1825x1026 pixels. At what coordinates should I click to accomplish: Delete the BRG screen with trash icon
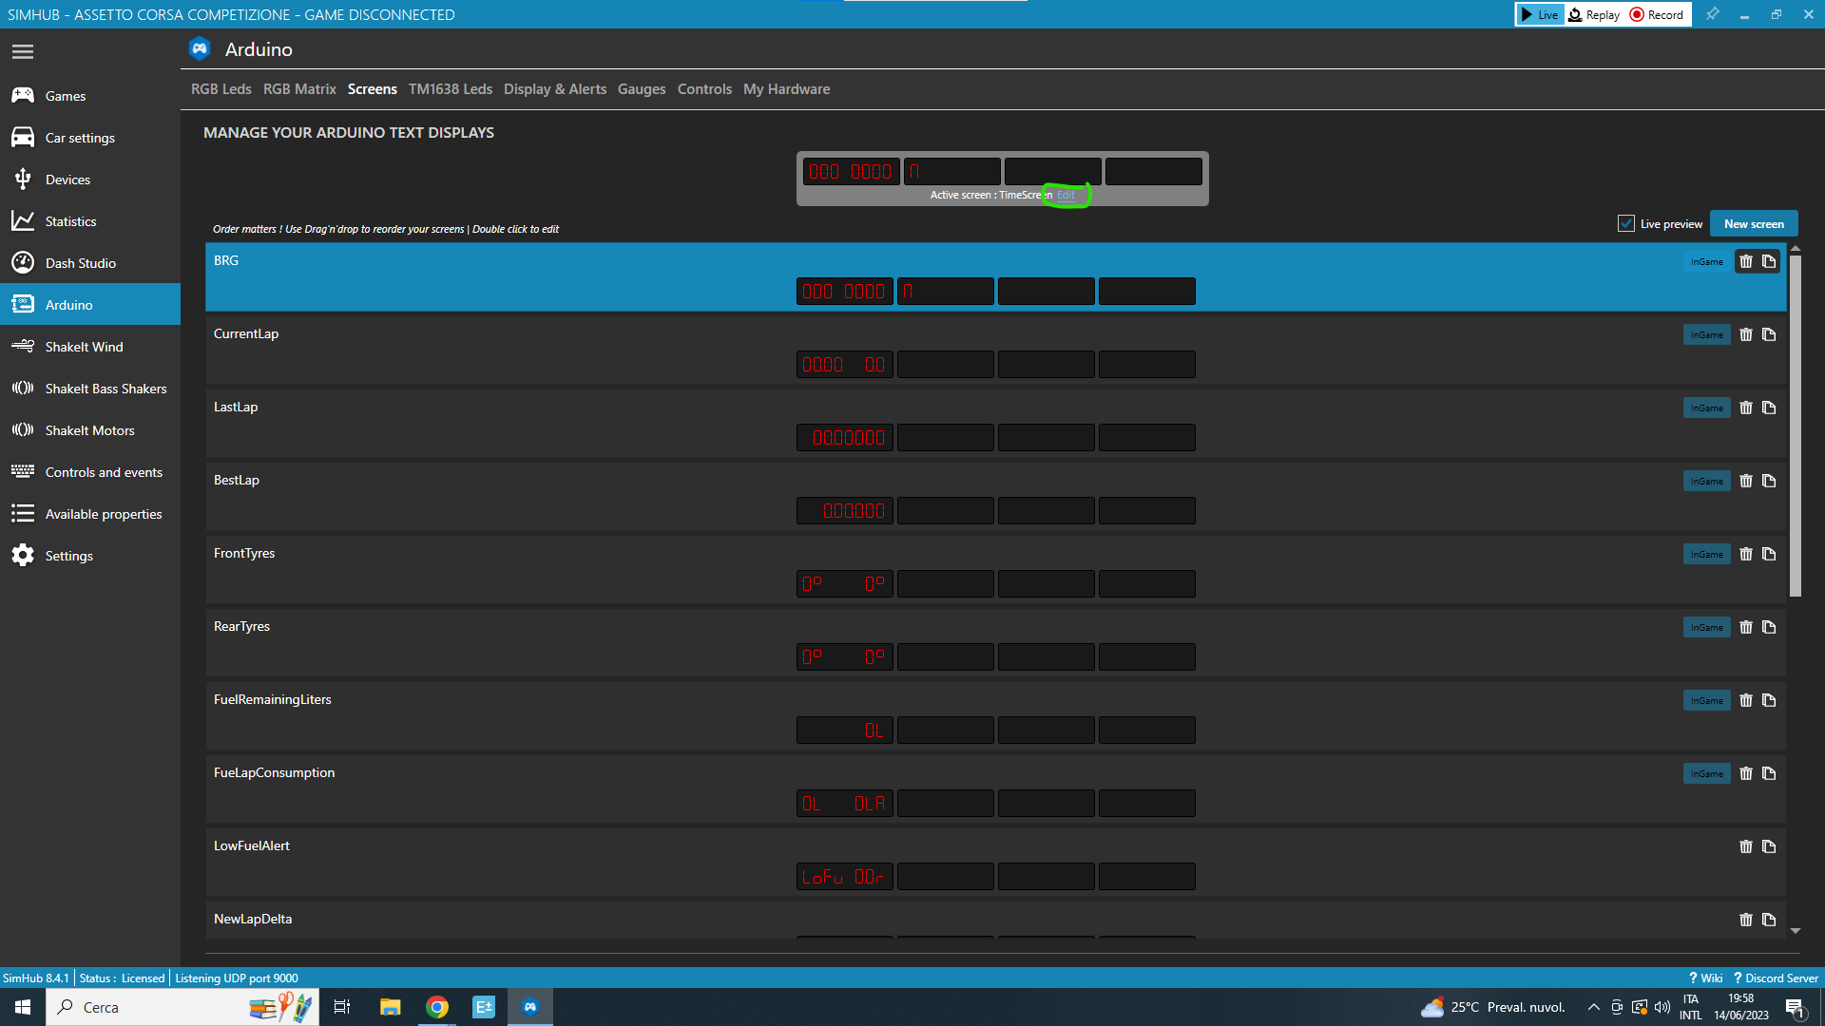(1746, 261)
